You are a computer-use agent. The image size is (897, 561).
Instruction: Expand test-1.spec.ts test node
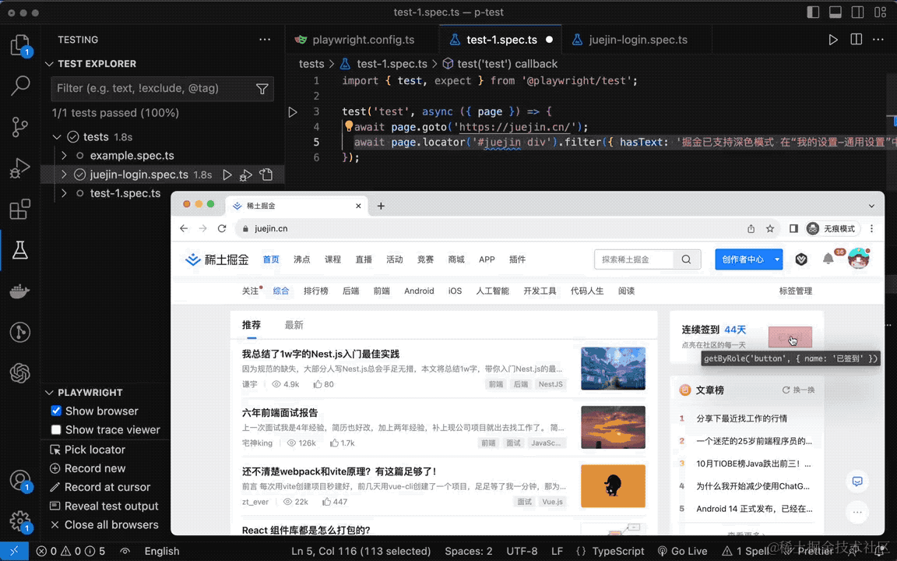pos(64,193)
